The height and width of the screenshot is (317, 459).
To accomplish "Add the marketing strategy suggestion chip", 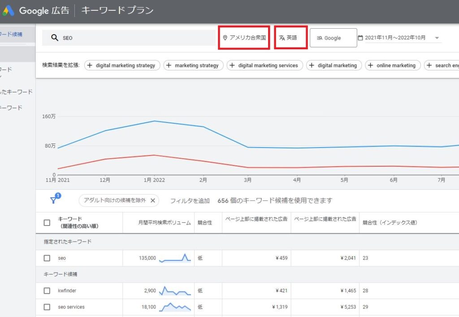I will 193,65.
